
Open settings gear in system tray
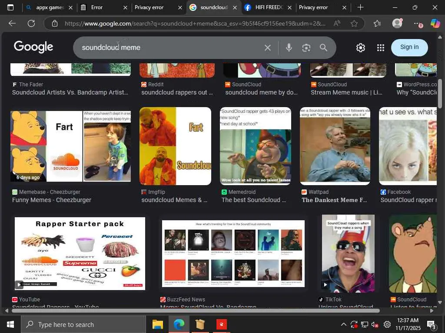click(387, 324)
